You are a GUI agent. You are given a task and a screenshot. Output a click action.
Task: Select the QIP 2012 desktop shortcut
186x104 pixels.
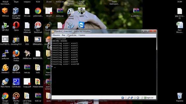click(5, 26)
